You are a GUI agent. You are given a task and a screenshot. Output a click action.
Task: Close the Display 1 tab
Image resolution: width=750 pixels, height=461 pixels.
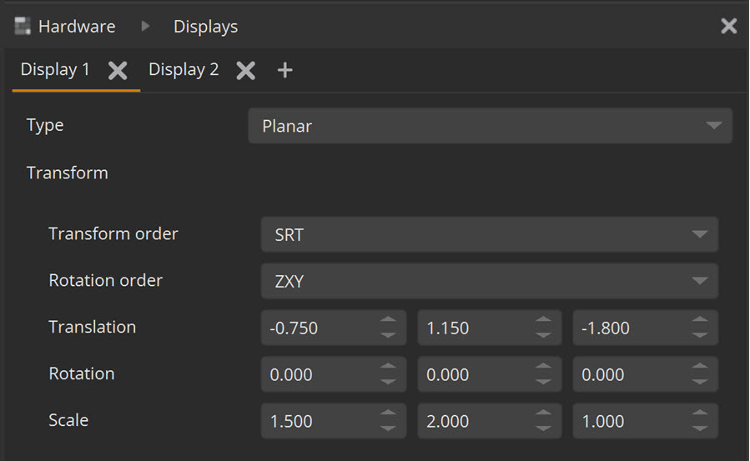coord(118,71)
